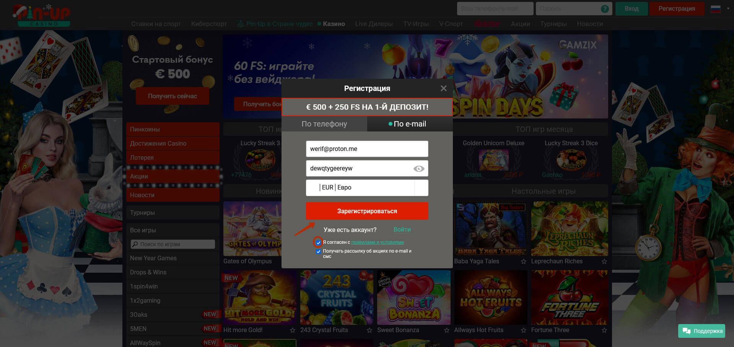
Task: Click the Pin-Up Casino logo
Action: coord(41,15)
